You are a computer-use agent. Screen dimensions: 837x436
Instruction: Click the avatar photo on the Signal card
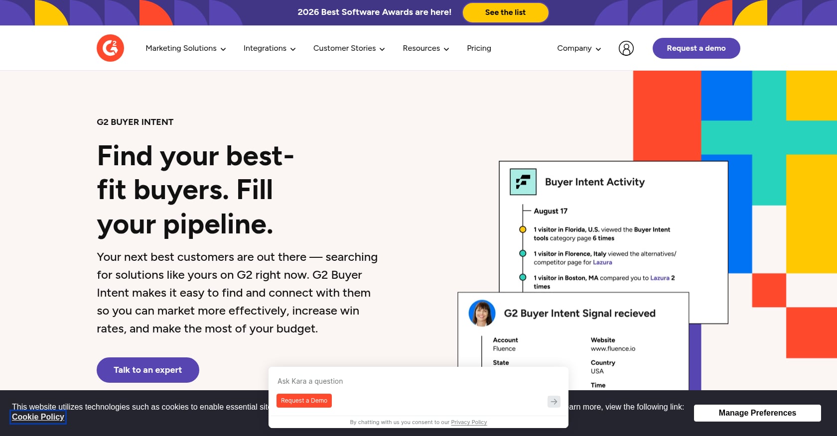point(482,313)
